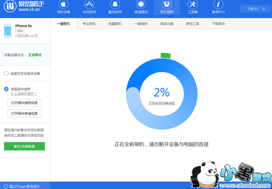Open 酷炫铃声 bell icon

tap(115, 4)
